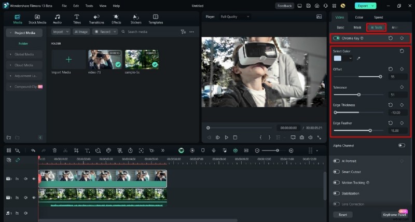Select the Basic sub-tab
The image size is (415, 222).
pyautogui.click(x=340, y=27)
